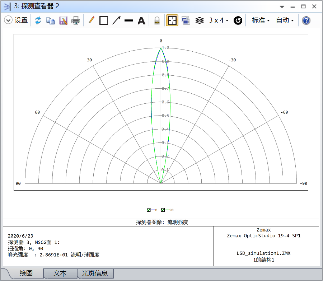Expand the 设置 settings chevron

click(8, 20)
